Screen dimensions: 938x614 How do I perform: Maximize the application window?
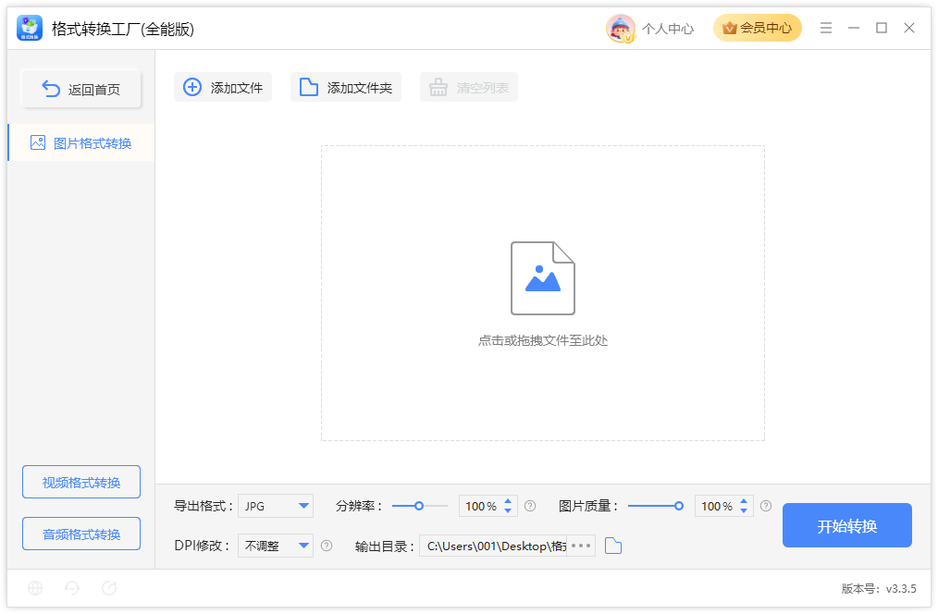[882, 28]
